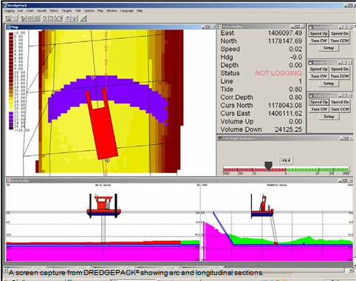Click Turn CW in Depth Gauge window
The width and height of the screenshot is (356, 281).
[318, 109]
